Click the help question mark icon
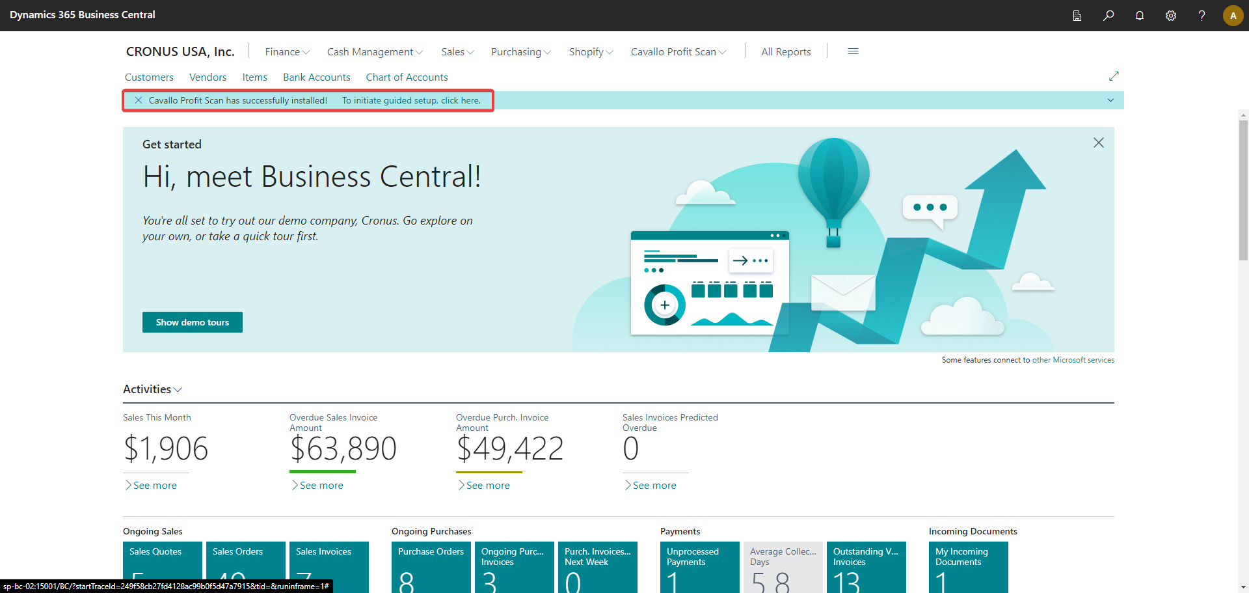Screen dimensions: 1249x593 (x=1202, y=16)
